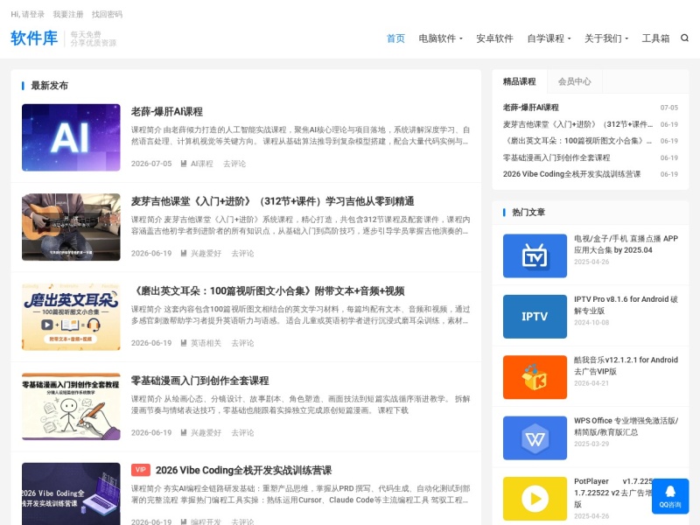Open the IPTV Pro article icon
Viewport: 700px width, 525px height.
point(535,317)
